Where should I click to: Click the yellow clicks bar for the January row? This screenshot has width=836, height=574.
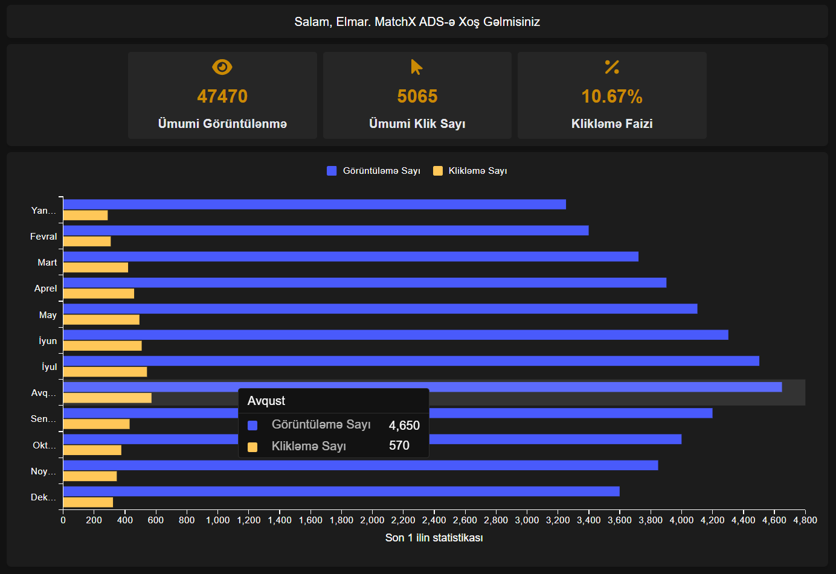[x=85, y=215]
